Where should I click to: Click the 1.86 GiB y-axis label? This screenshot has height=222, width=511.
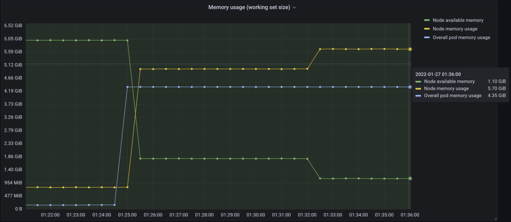(13, 156)
